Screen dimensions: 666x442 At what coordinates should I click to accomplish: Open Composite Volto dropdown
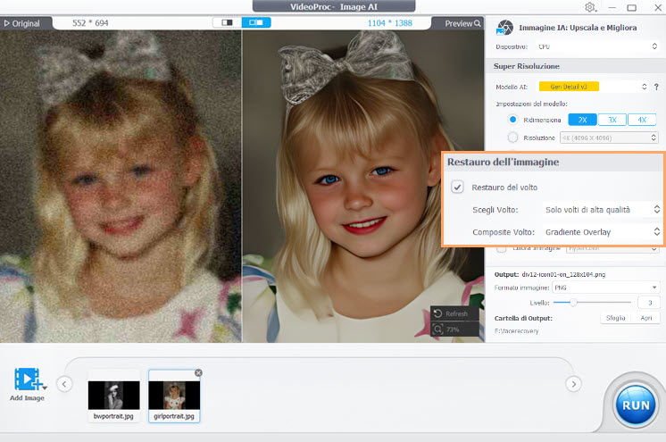tap(603, 232)
